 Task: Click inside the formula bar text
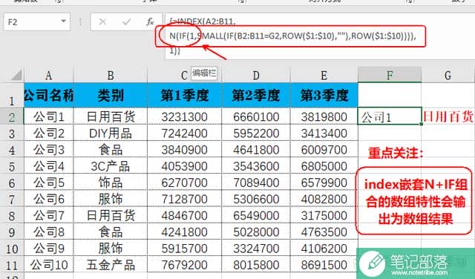tap(318, 36)
